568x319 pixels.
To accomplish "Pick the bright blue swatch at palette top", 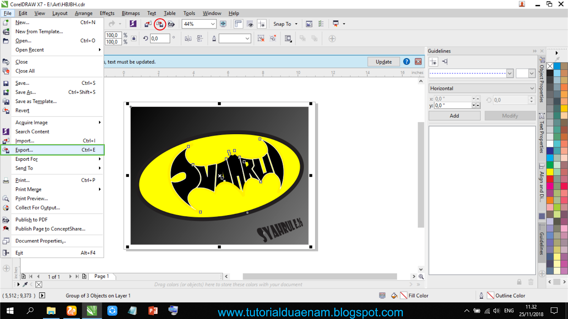I will click(x=557, y=66).
